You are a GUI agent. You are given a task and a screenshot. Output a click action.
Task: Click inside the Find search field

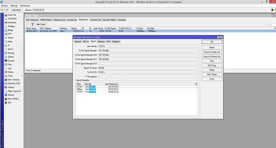pos(271,25)
